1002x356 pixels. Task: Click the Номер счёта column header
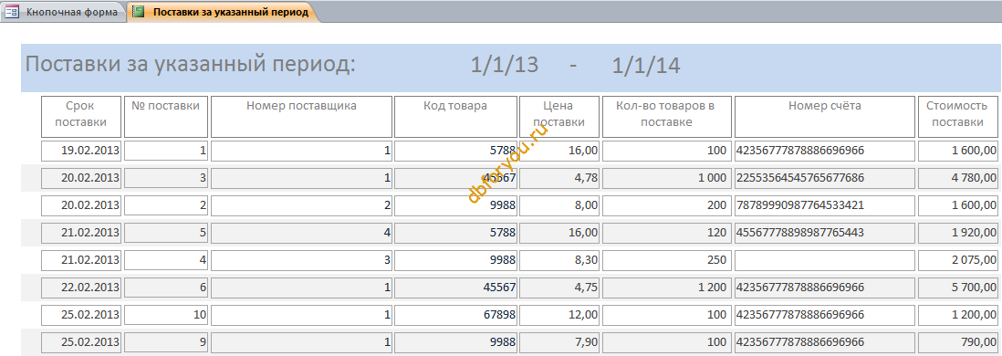tap(825, 116)
